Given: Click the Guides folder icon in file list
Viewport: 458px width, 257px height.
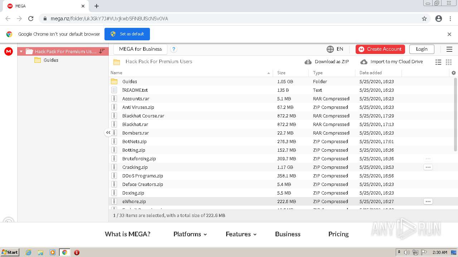Looking at the screenshot, I should (x=114, y=81).
